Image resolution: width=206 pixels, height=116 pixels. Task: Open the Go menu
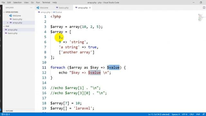coord(32,3)
